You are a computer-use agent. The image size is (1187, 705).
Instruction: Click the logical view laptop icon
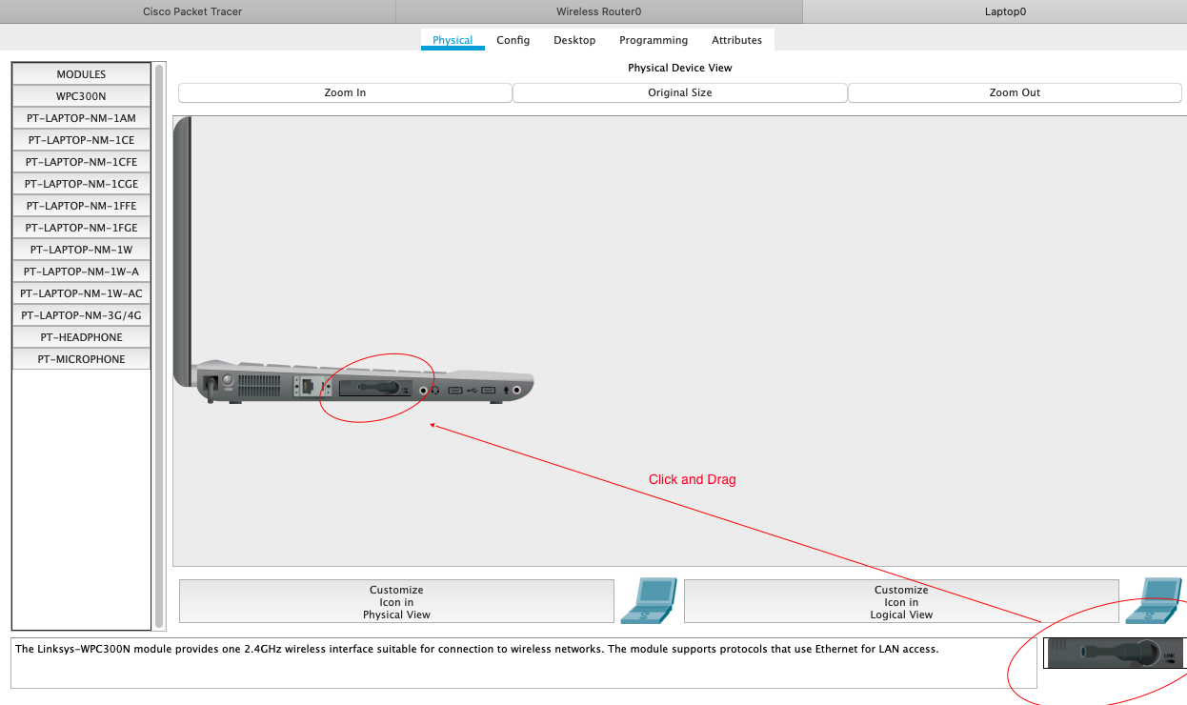point(1154,601)
